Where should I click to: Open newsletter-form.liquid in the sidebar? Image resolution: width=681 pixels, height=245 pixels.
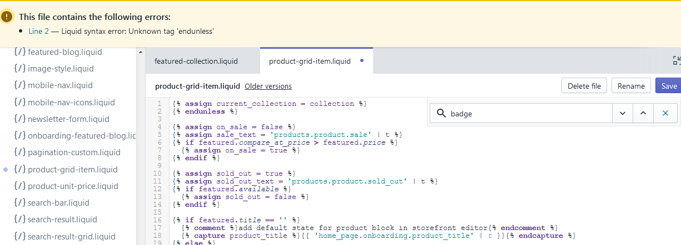click(68, 119)
